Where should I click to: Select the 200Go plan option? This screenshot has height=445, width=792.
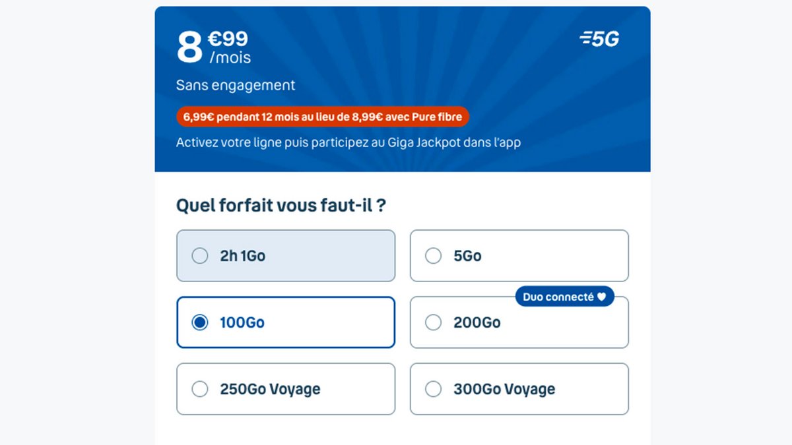click(519, 322)
